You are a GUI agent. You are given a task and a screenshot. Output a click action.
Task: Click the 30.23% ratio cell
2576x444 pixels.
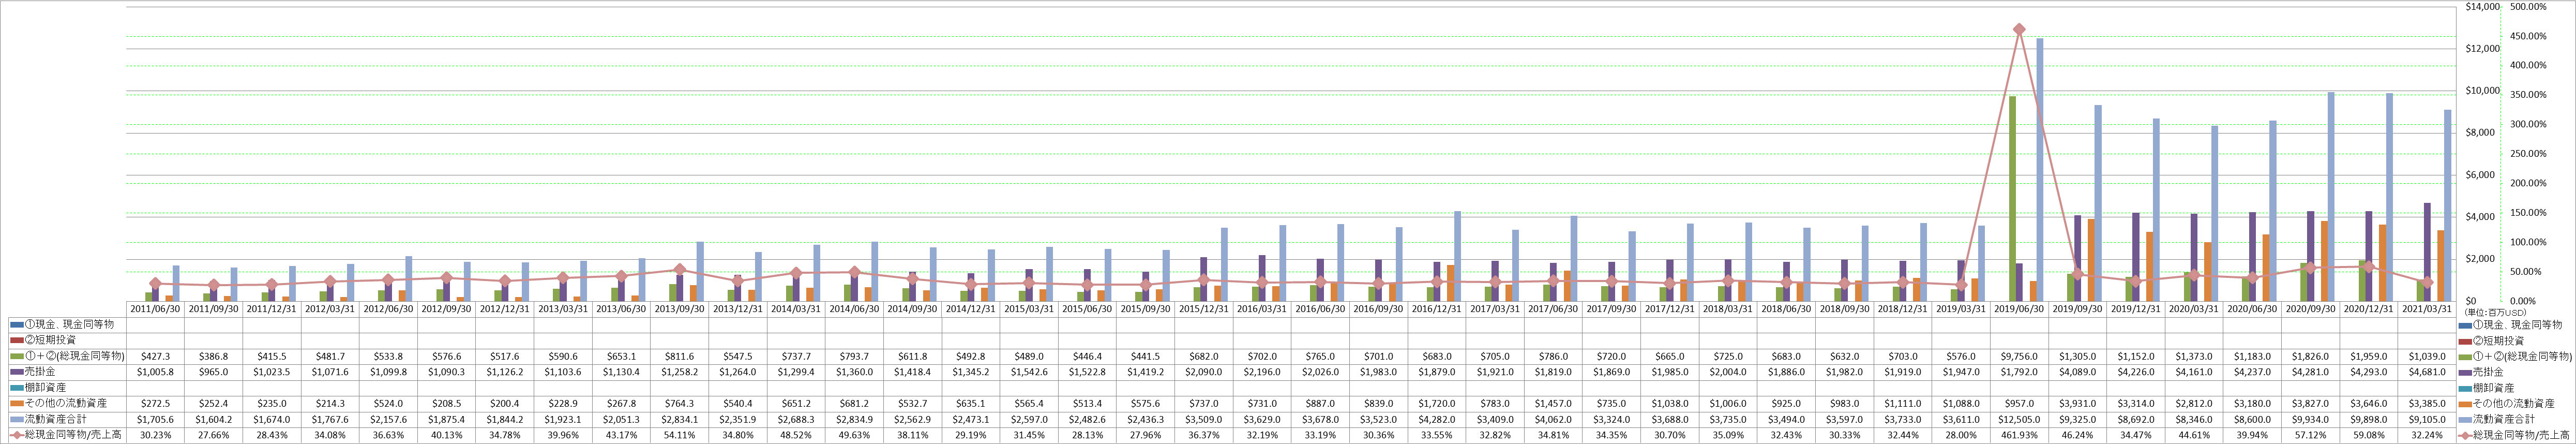[x=156, y=435]
